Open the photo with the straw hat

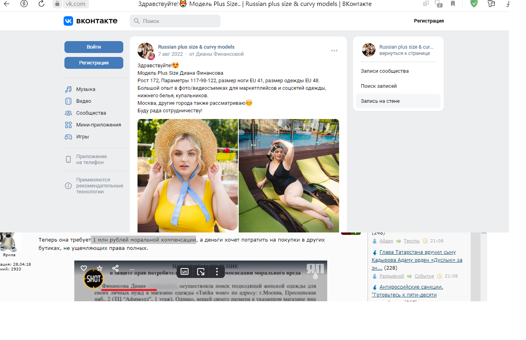(x=188, y=176)
